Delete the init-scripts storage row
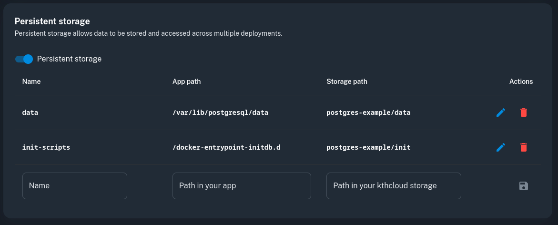Screen dimensions: 558x225 pyautogui.click(x=523, y=147)
